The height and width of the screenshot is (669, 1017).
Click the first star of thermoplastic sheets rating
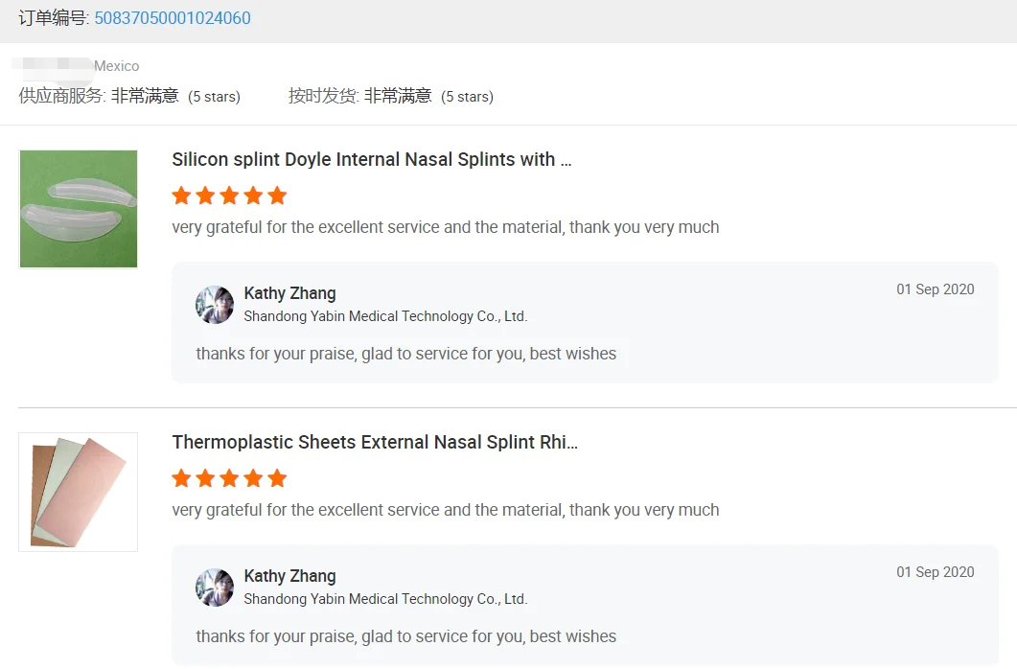click(181, 478)
